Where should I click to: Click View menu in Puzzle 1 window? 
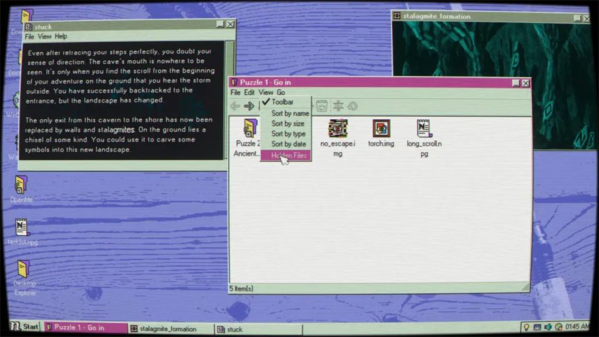(266, 92)
